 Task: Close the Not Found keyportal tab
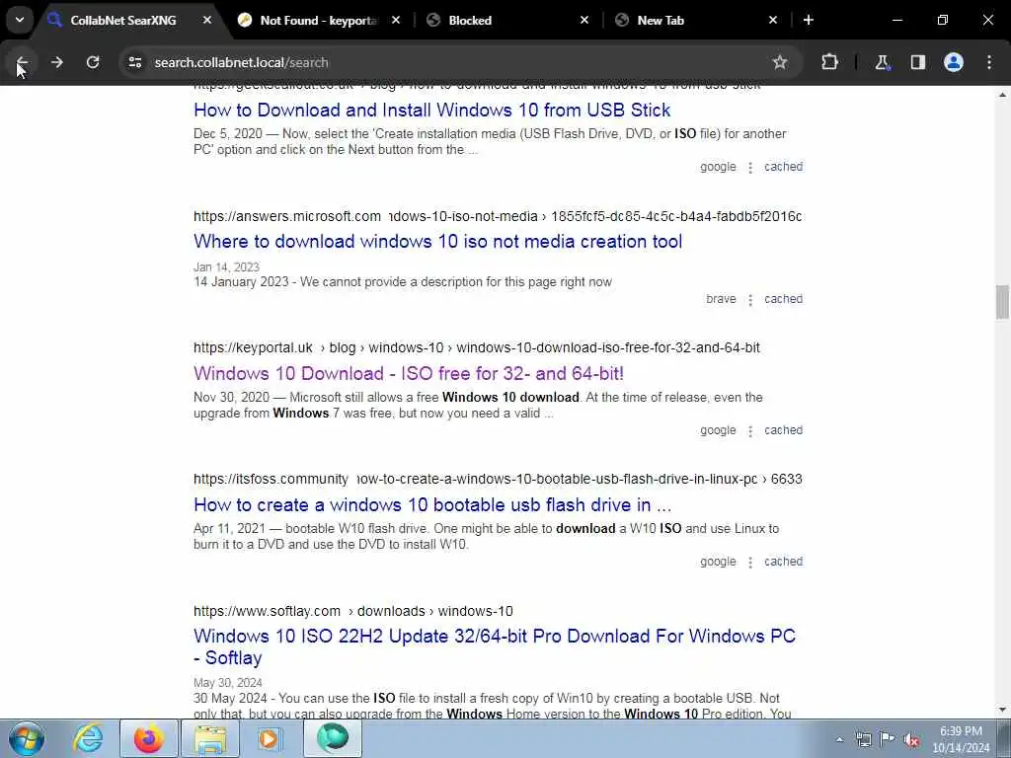pyautogui.click(x=396, y=20)
